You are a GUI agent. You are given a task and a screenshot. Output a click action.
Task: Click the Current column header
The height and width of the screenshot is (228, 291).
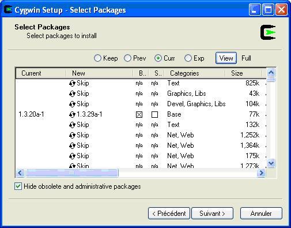(41, 73)
